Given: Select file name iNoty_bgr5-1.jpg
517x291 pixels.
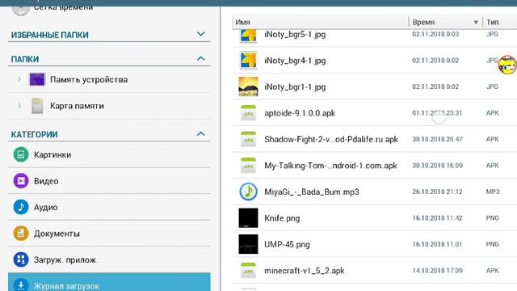Looking at the screenshot, I should [x=295, y=34].
